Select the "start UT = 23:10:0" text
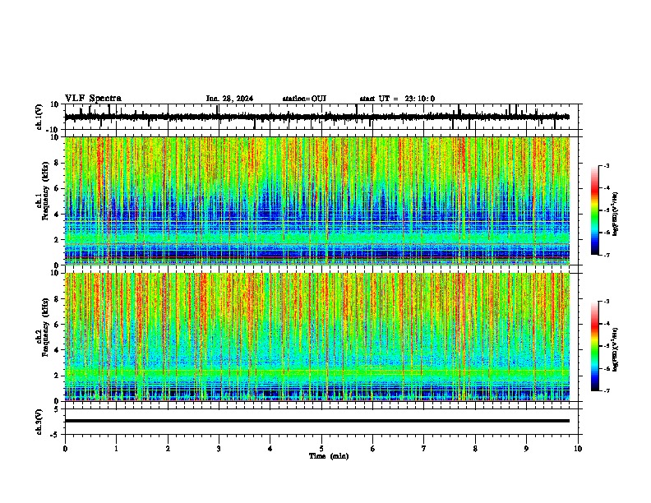The image size is (651, 503). tap(397, 99)
